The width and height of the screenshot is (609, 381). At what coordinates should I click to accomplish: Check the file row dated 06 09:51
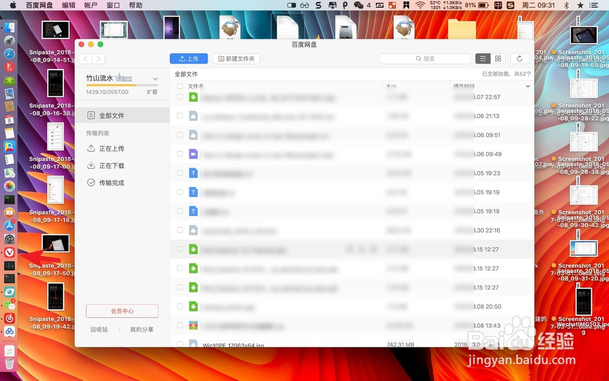tap(180, 135)
